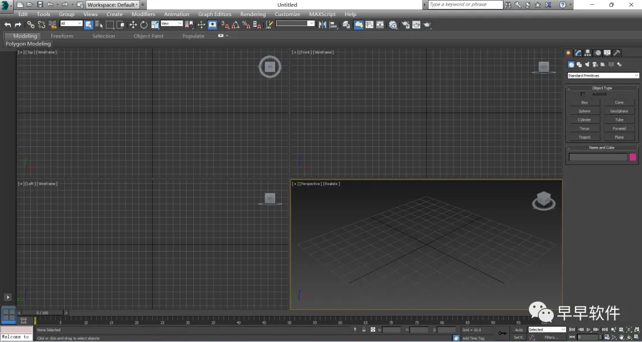This screenshot has height=342, width=642.
Task: Click the teapot Render Production icon
Action: click(x=427, y=24)
